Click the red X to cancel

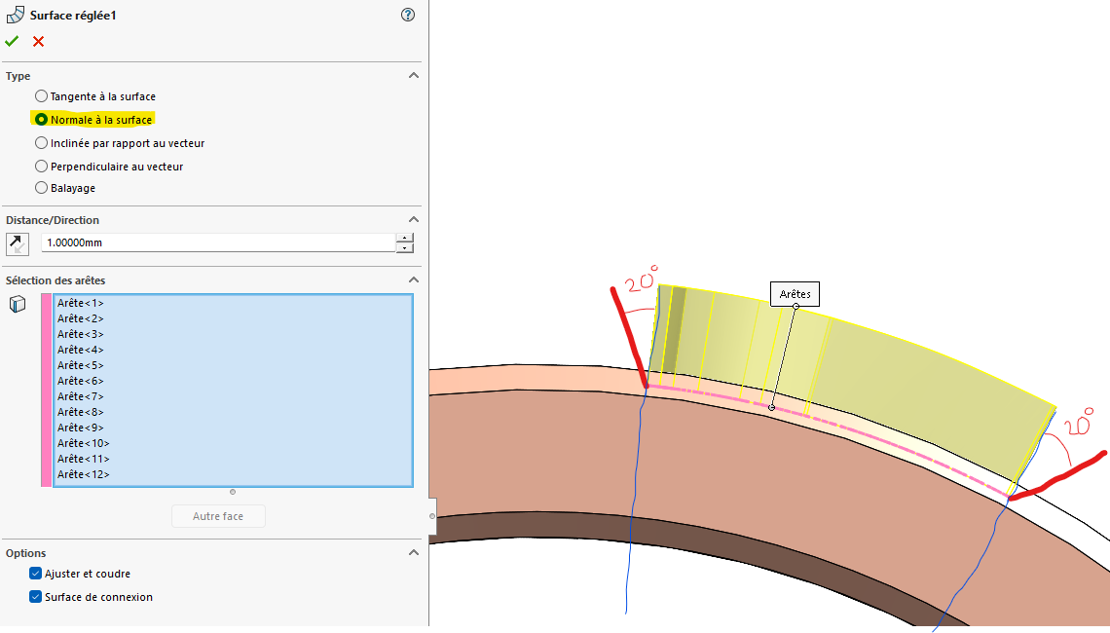click(x=38, y=41)
